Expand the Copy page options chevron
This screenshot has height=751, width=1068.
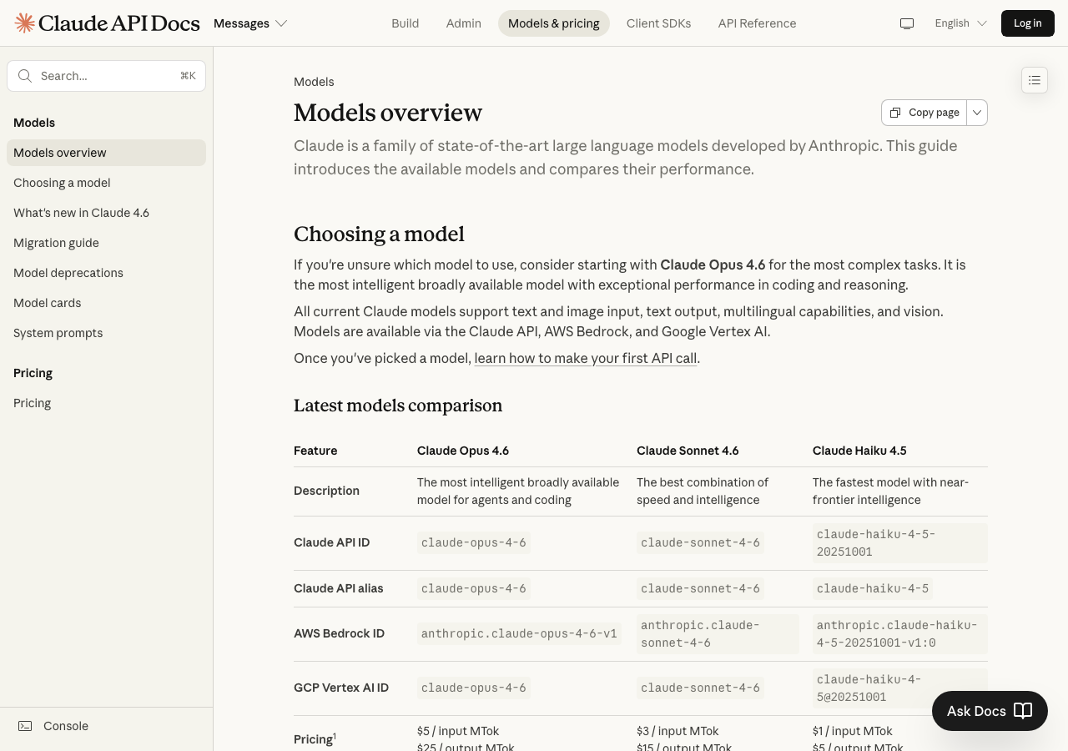[x=977, y=113]
